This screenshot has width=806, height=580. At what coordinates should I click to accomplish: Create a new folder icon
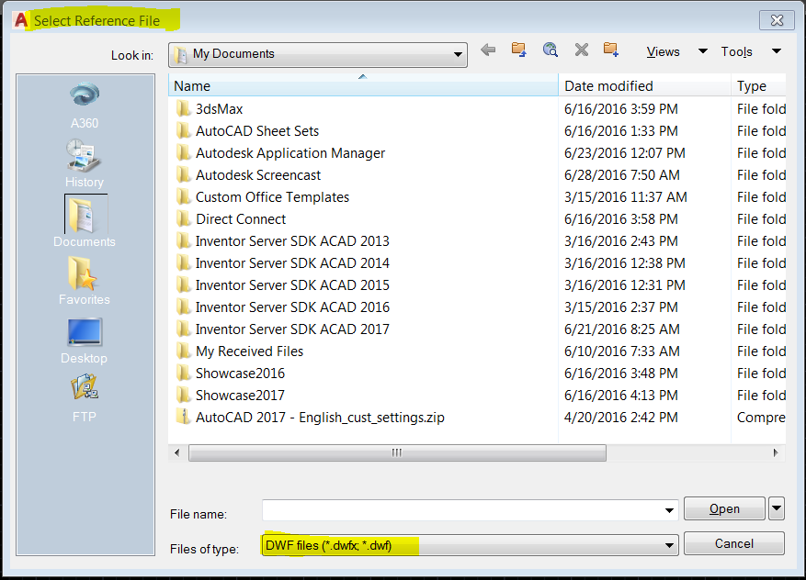610,50
